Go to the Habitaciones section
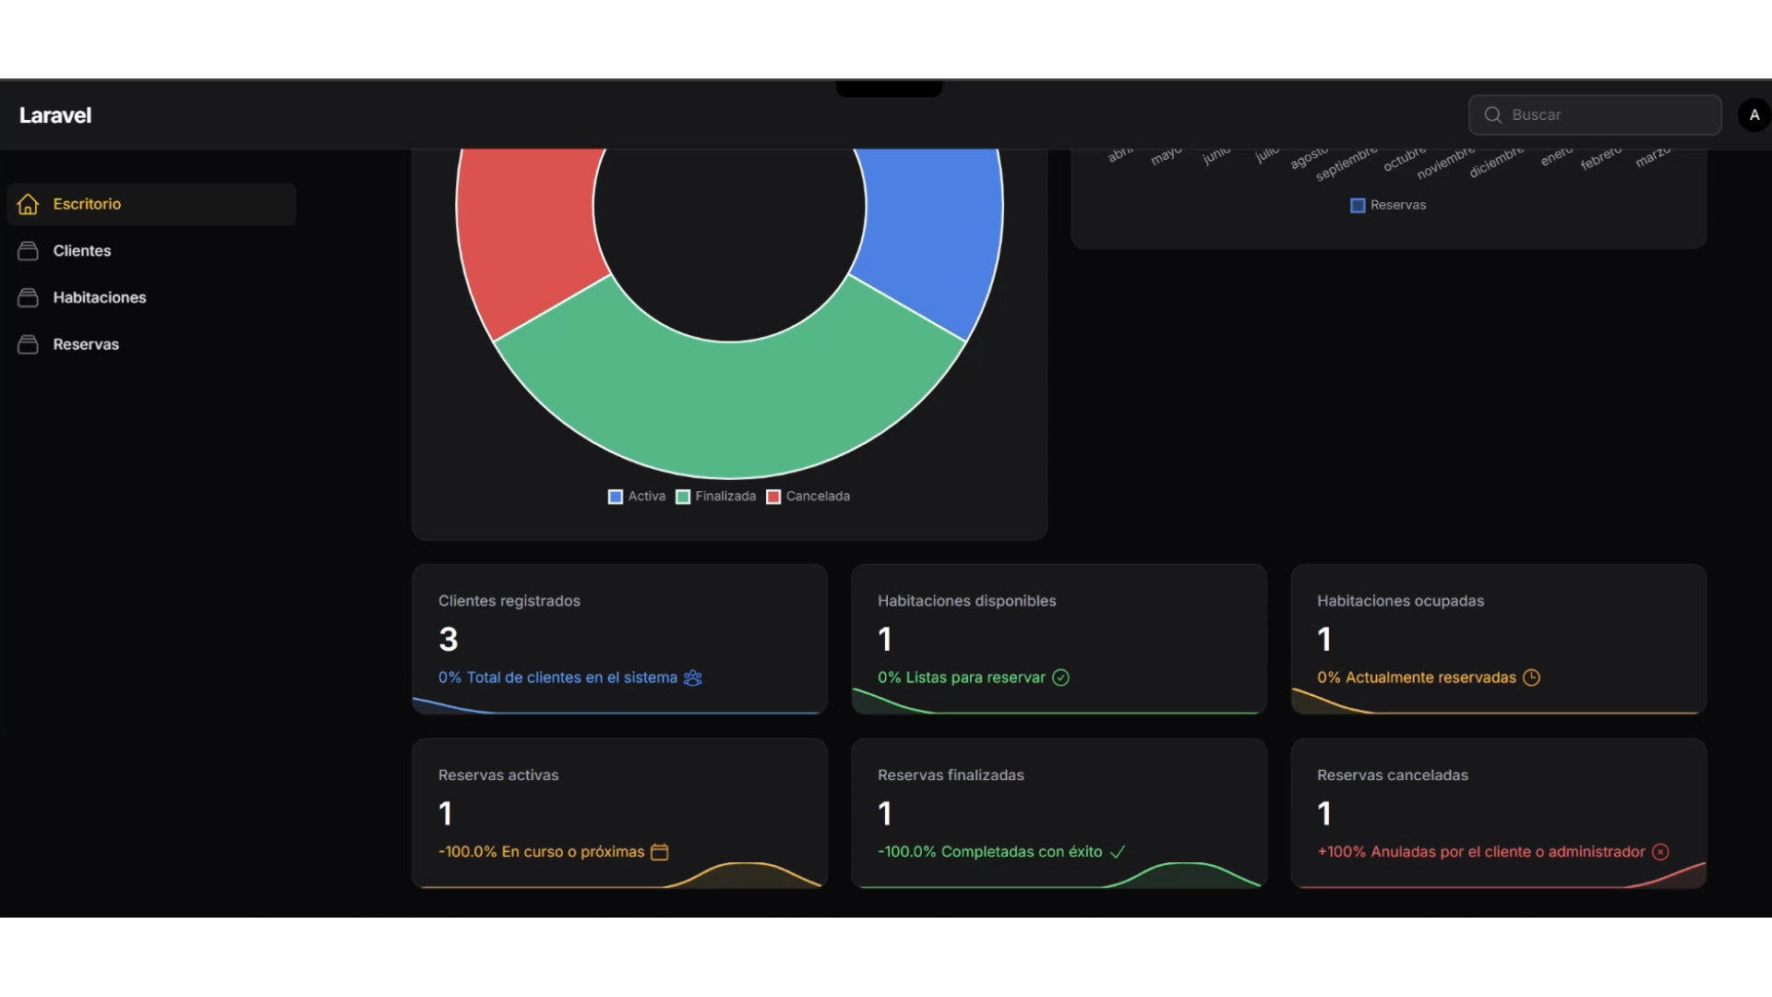Image resolution: width=1772 pixels, height=997 pixels. [100, 297]
